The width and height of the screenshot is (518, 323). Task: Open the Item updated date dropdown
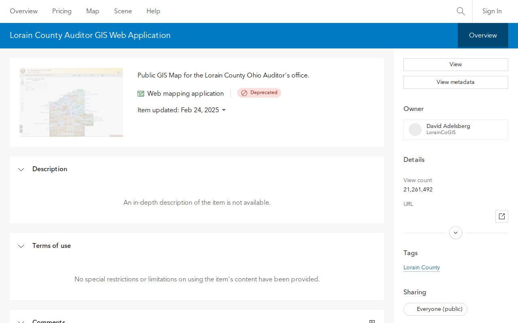coord(224,110)
